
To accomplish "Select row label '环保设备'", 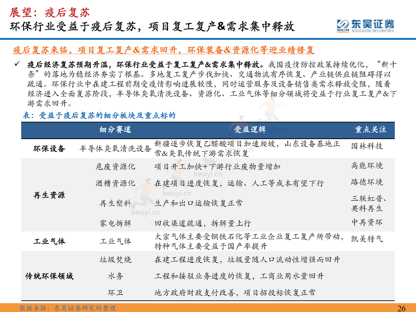I will point(49,149).
